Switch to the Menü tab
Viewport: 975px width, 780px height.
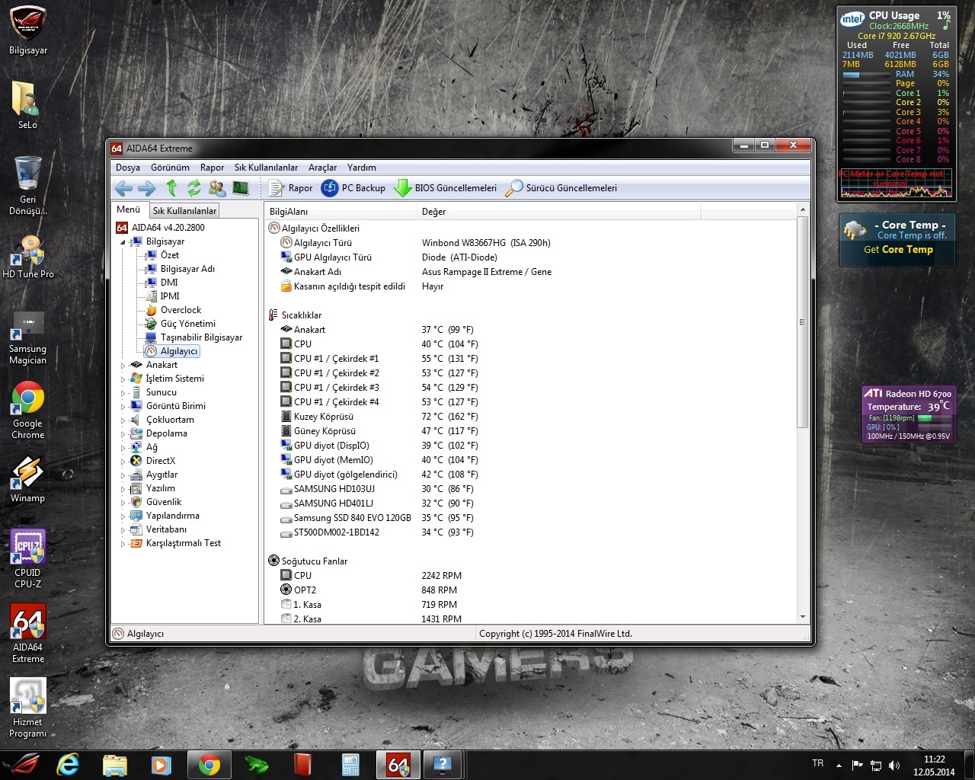(x=128, y=209)
